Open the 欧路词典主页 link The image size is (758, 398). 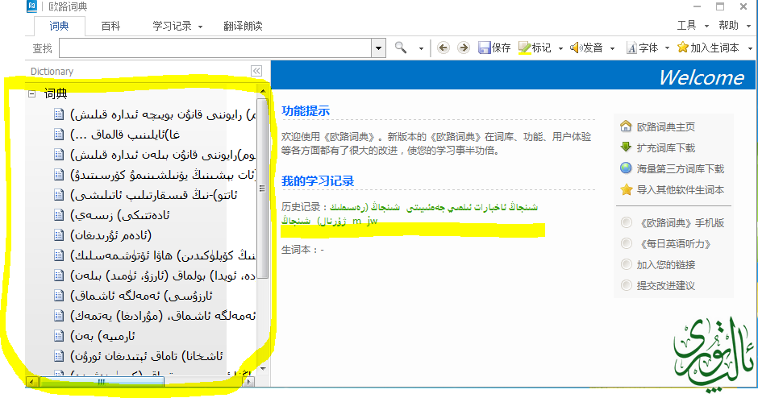click(665, 126)
